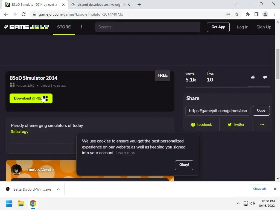Open File Explorer from the taskbar
The height and width of the screenshot is (210, 280).
[21, 203]
